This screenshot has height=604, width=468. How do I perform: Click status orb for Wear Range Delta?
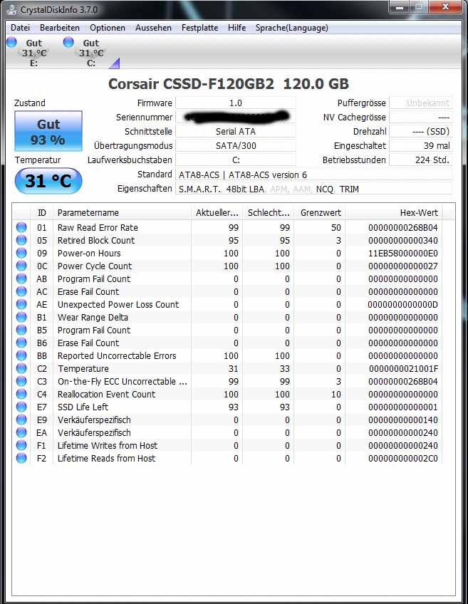pyautogui.click(x=21, y=317)
